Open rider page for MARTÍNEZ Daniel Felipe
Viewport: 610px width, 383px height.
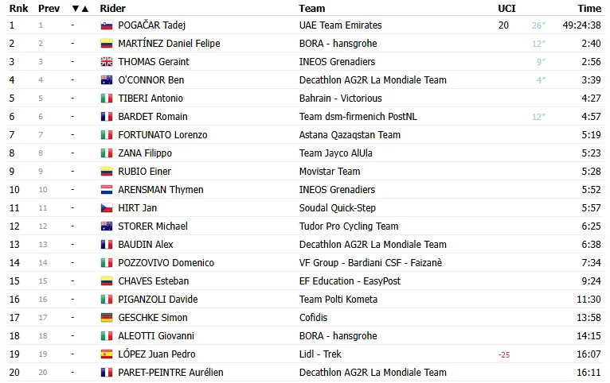click(170, 44)
